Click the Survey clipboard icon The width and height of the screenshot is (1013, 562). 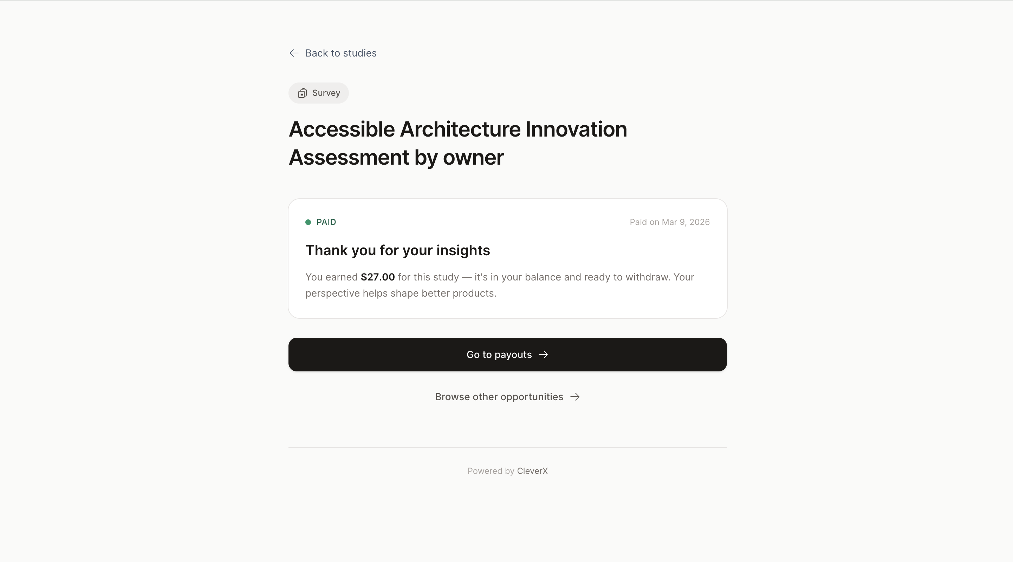point(302,93)
